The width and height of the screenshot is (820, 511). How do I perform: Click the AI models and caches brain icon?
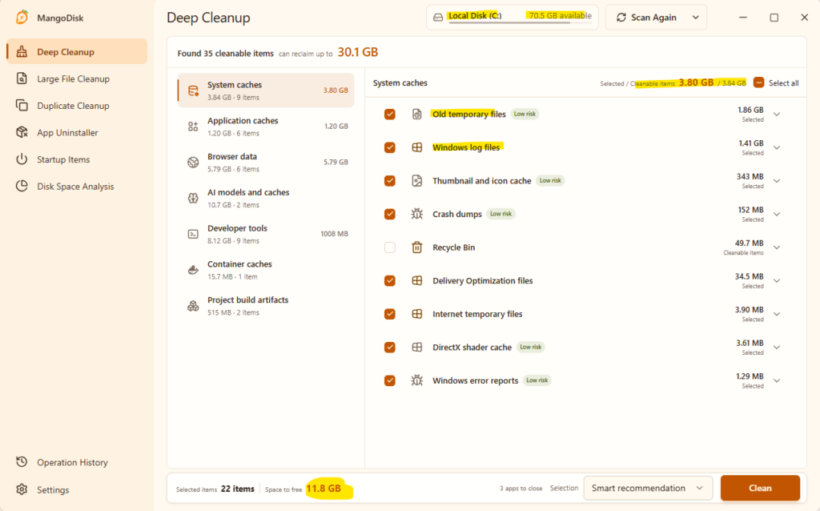pos(193,198)
